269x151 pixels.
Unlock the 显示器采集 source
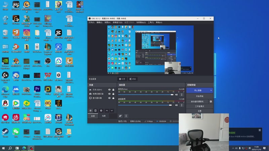tap(113, 98)
